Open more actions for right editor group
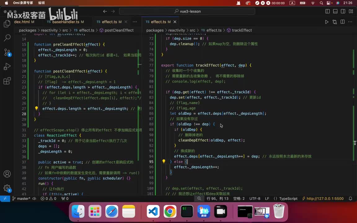This screenshot has height=223, width=357. [350, 22]
